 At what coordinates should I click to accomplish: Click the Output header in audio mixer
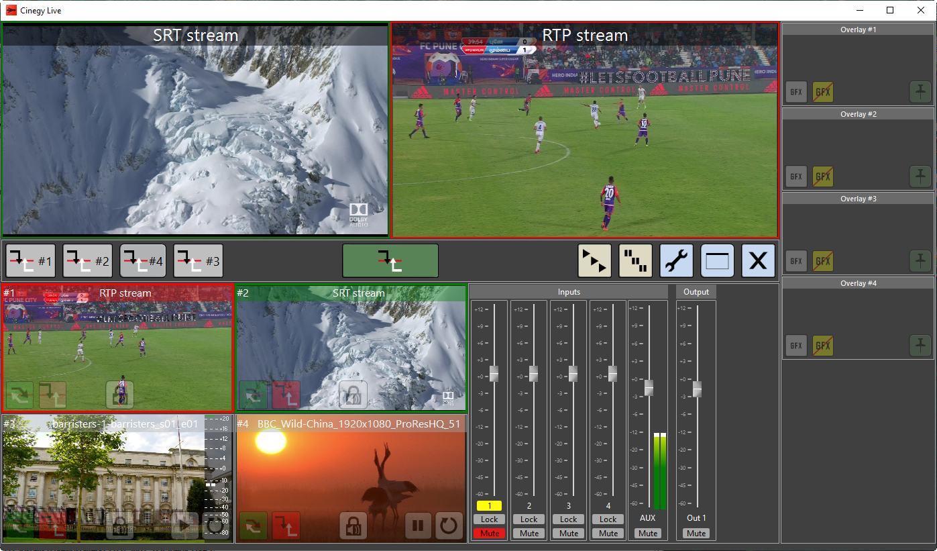pos(696,292)
